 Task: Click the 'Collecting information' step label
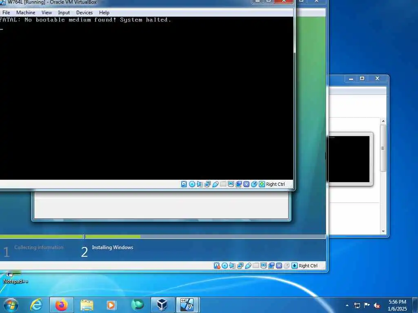tap(39, 247)
